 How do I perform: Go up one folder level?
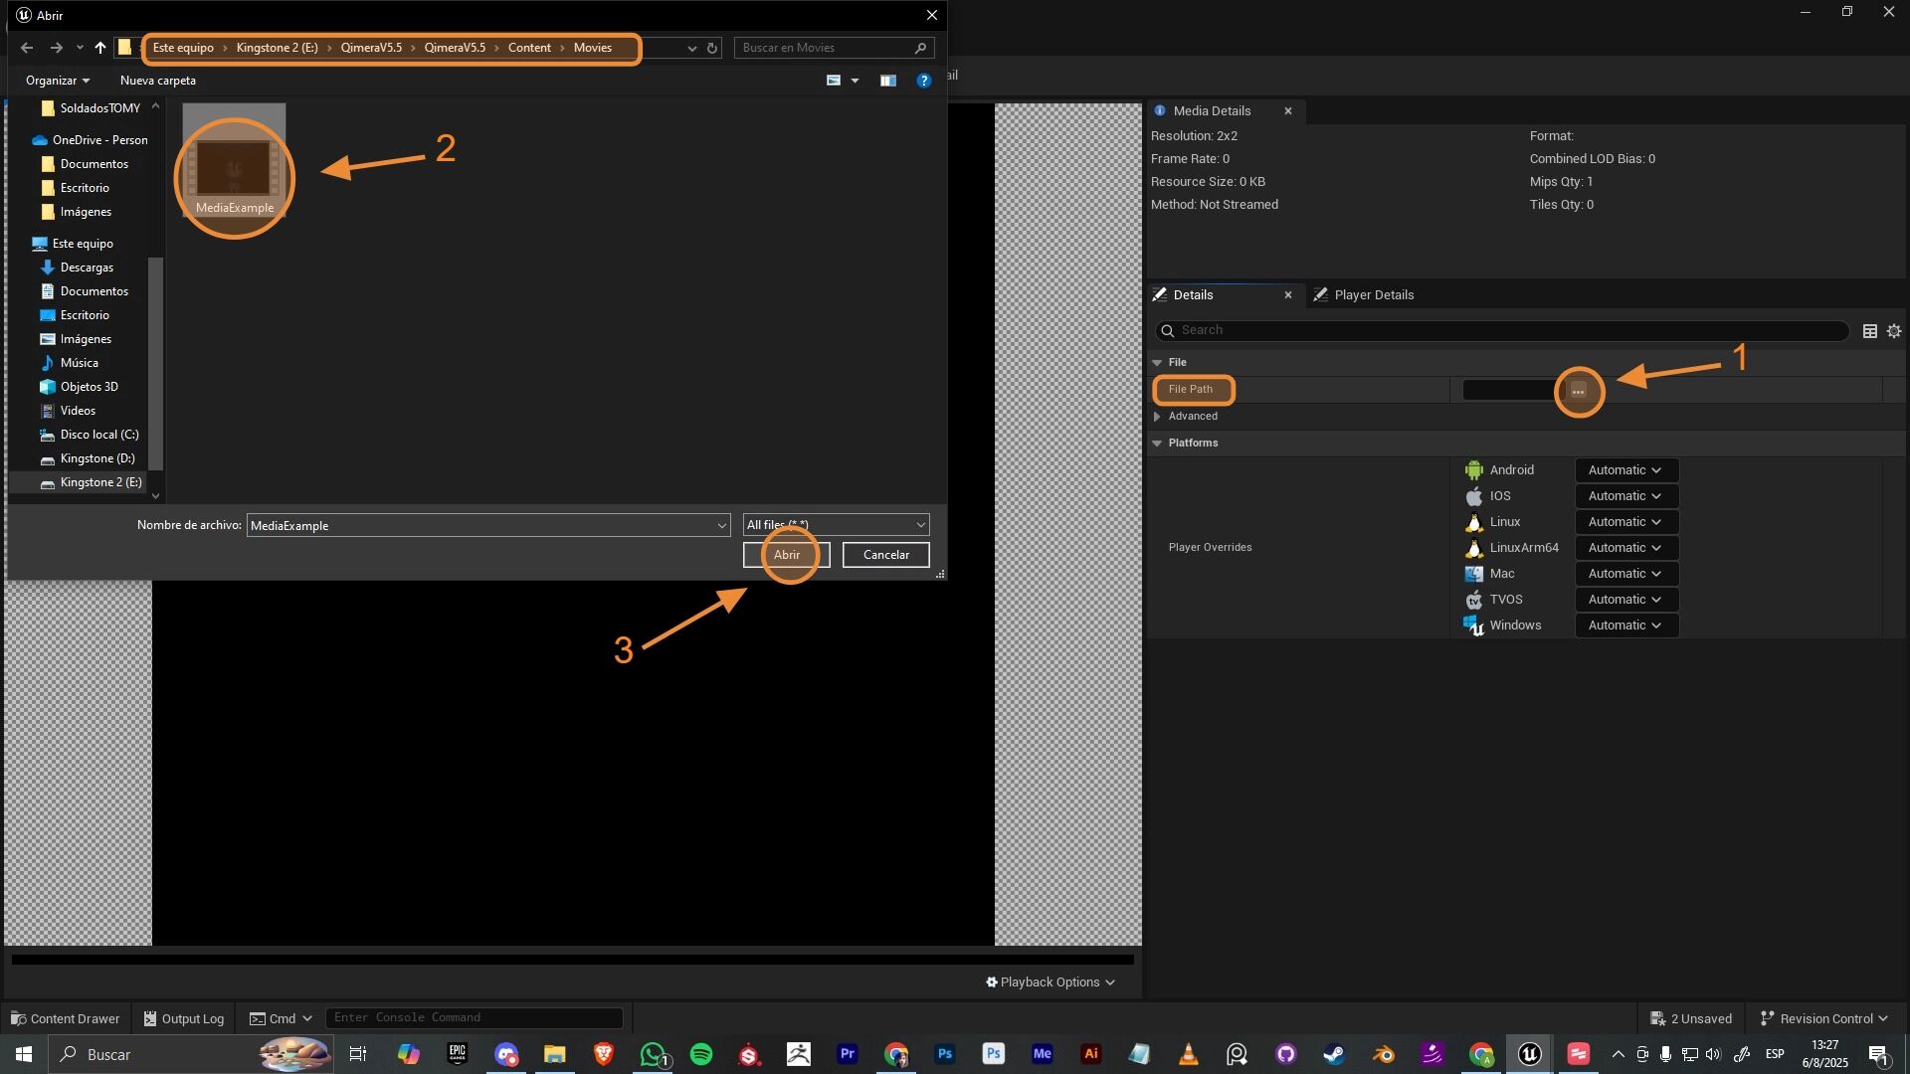click(99, 48)
